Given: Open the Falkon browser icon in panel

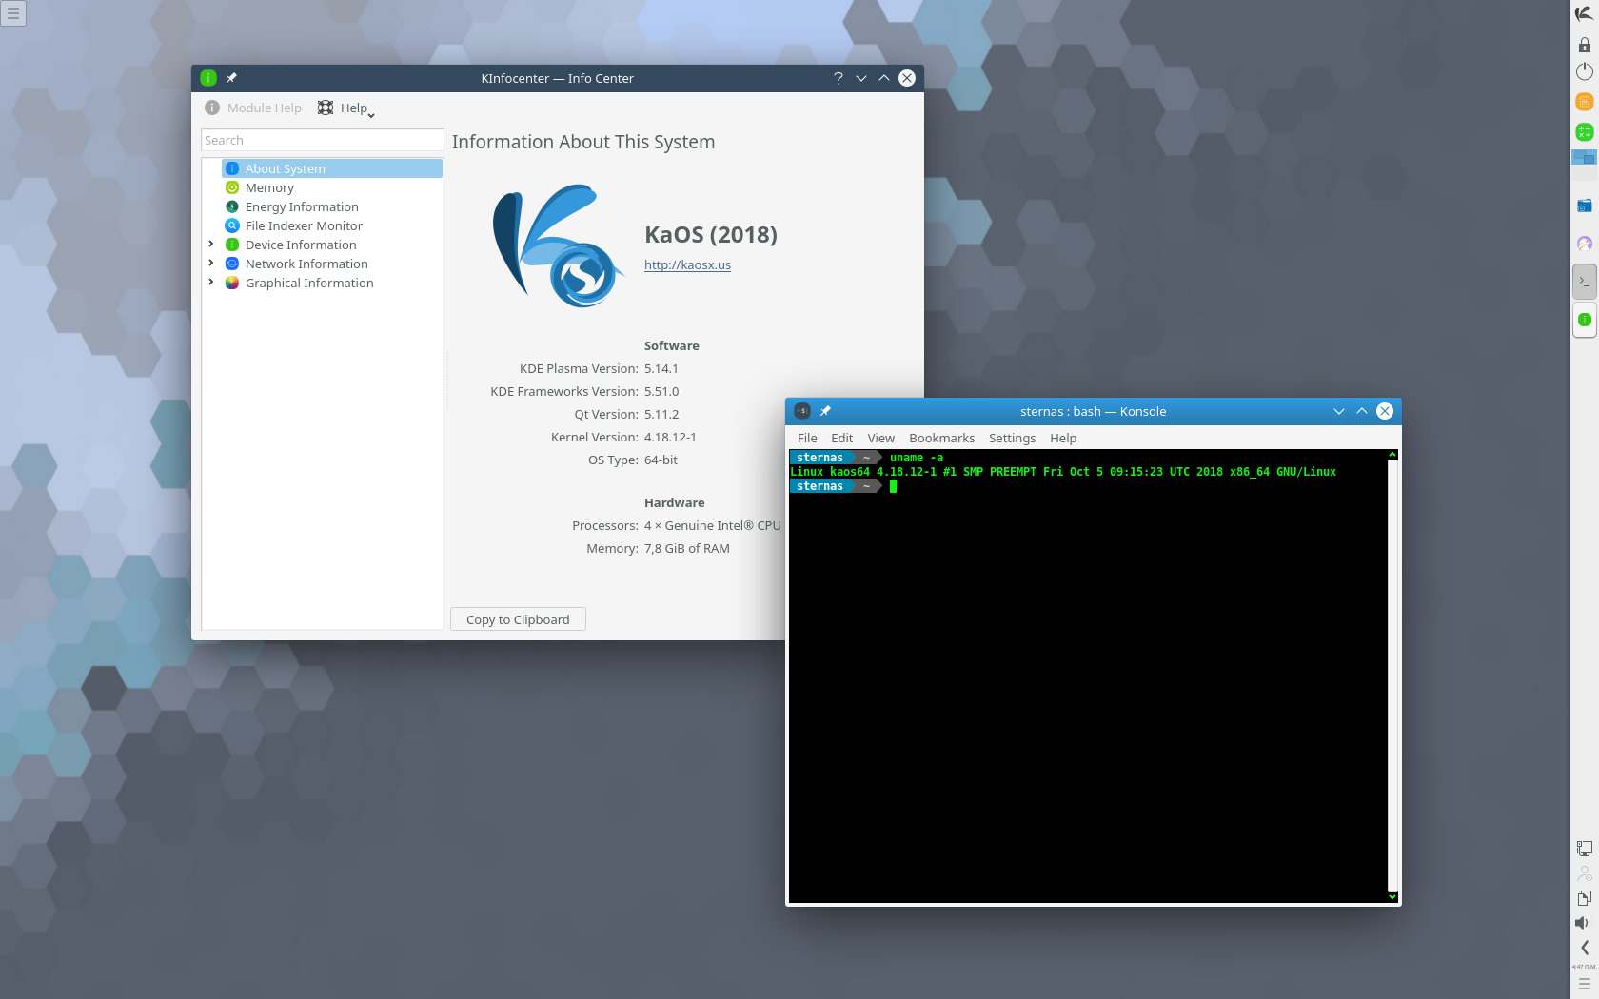Looking at the screenshot, I should (1584, 244).
